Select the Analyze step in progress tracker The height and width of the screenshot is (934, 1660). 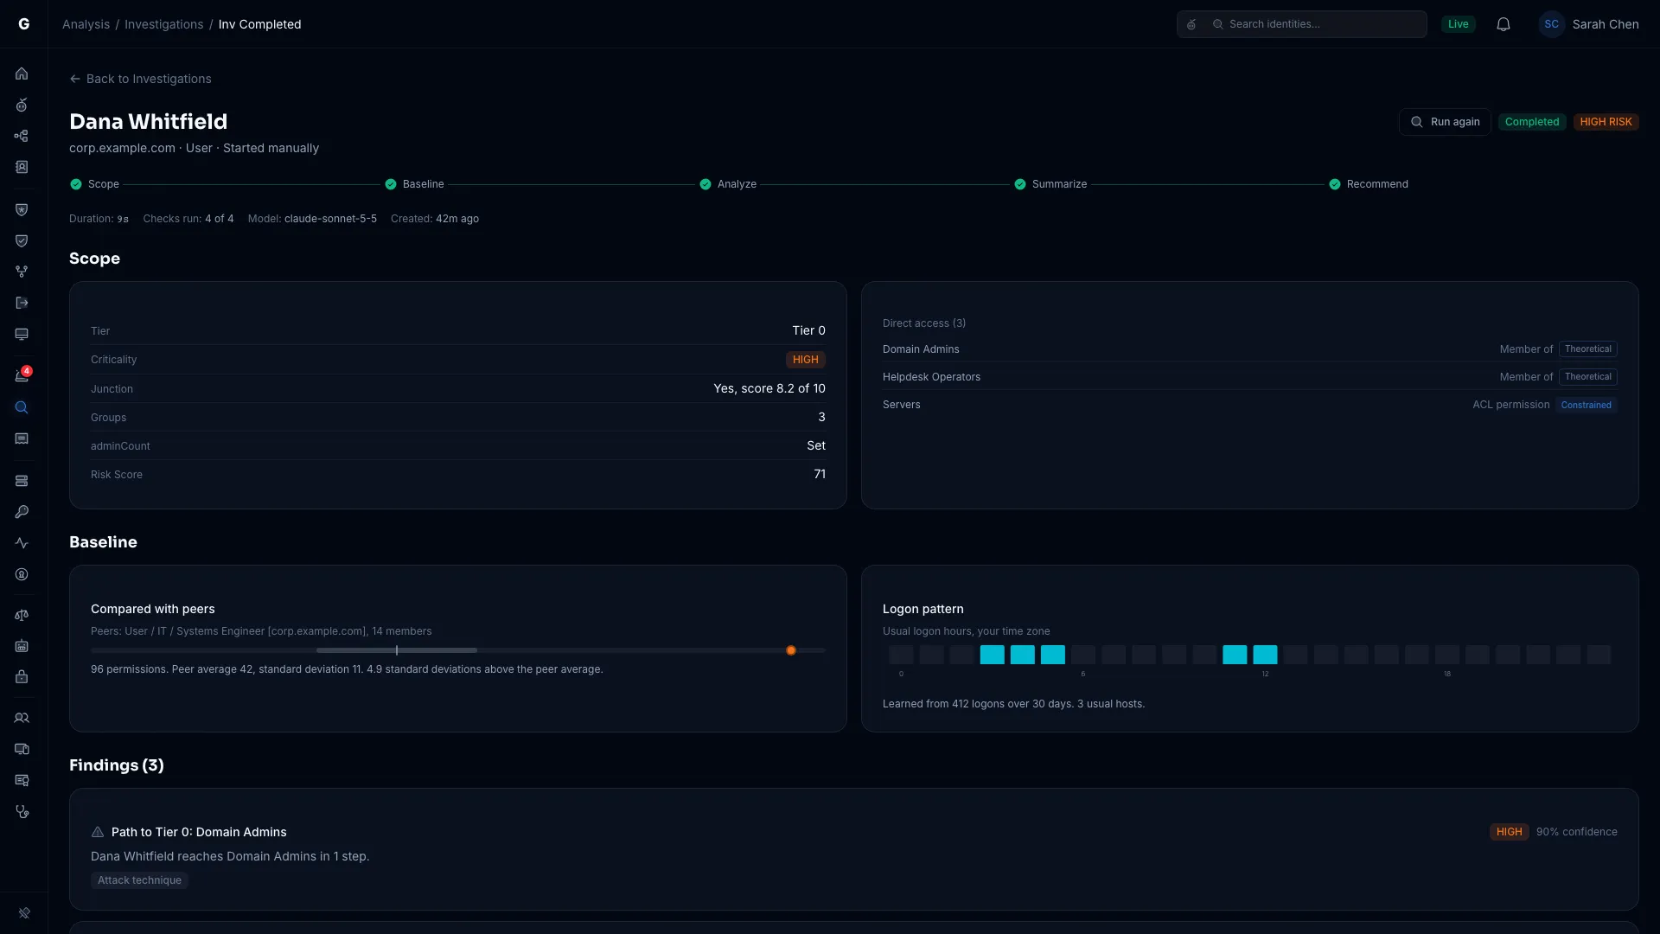click(728, 184)
